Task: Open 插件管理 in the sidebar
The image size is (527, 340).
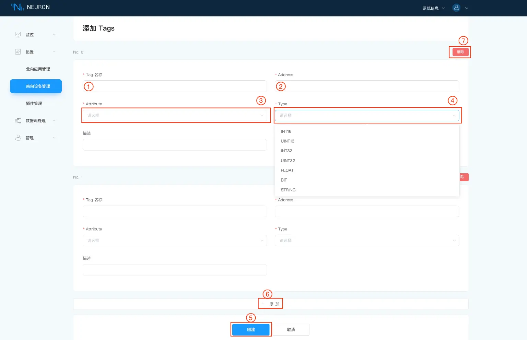Action: pyautogui.click(x=34, y=103)
